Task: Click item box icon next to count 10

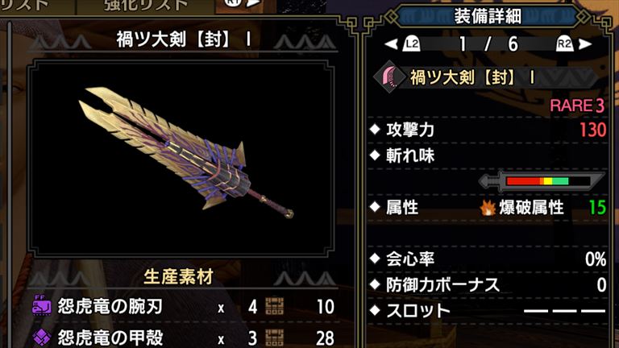Action: (274, 306)
